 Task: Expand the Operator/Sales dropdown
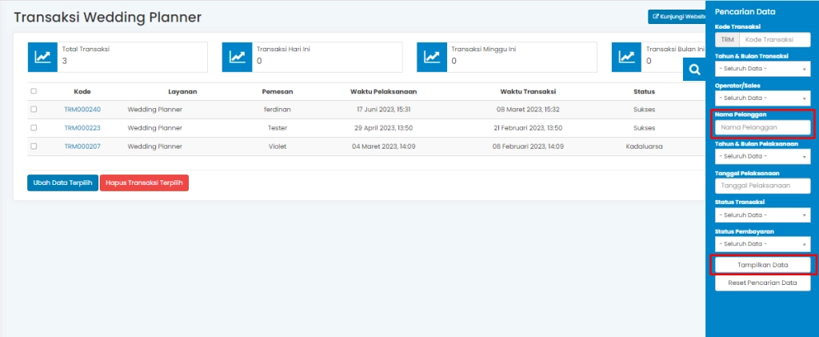coord(762,98)
